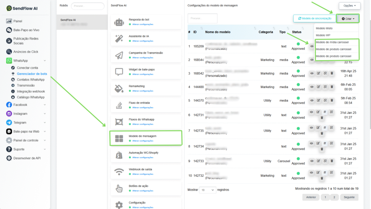Screen dimensions: 371x209
Task: Click Alterar configurações under Configuração
Action: pos(143,207)
